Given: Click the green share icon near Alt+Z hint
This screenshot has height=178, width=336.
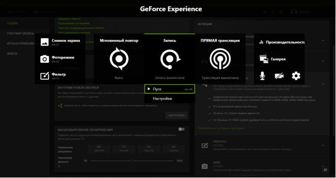Looking at the screenshot, I should [x=60, y=106].
